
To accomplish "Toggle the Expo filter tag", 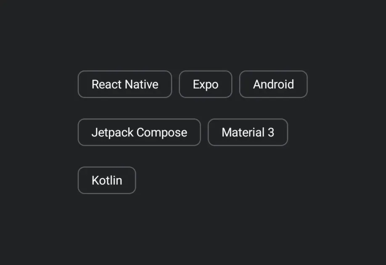I will point(206,84).
